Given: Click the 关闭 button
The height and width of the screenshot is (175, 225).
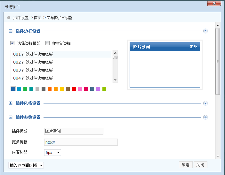Looking at the screenshot, I should coord(200,165).
